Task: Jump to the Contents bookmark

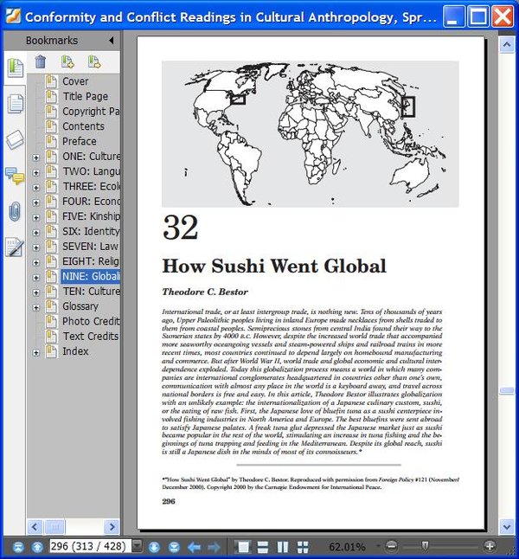Action: (83, 126)
